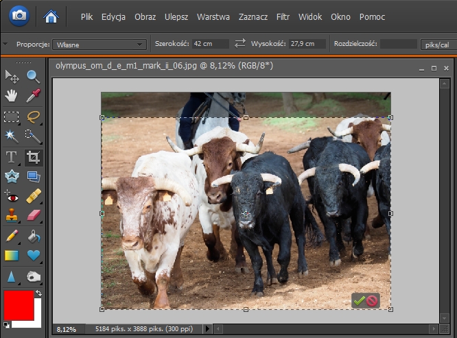
Task: Swap width and height values
Action: click(240, 44)
